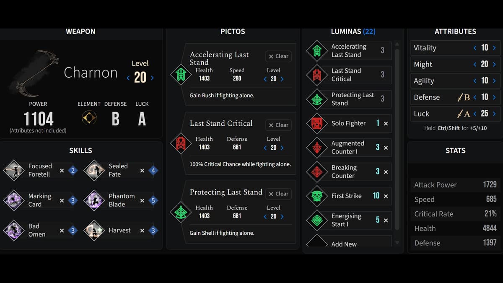Viewport: 503px width, 283px height.
Task: Clear the Protecting Last Stand picto
Action: click(278, 194)
